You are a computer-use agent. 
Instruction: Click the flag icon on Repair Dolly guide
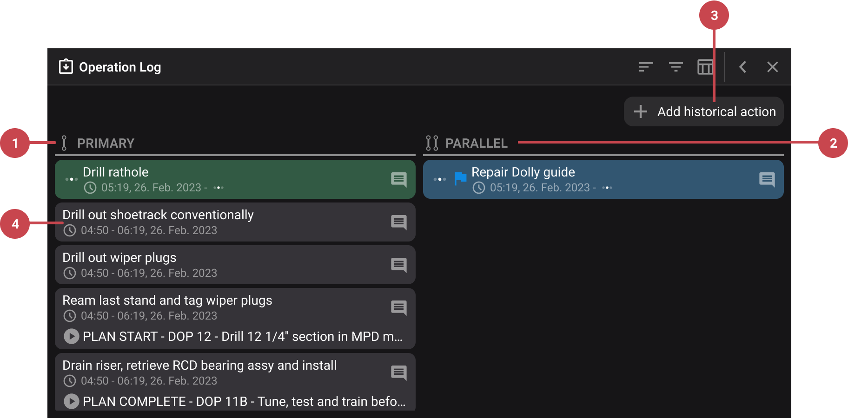click(x=460, y=179)
